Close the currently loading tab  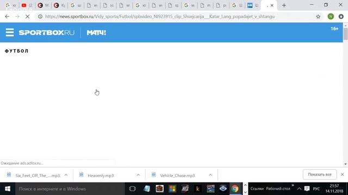coord(272,5)
